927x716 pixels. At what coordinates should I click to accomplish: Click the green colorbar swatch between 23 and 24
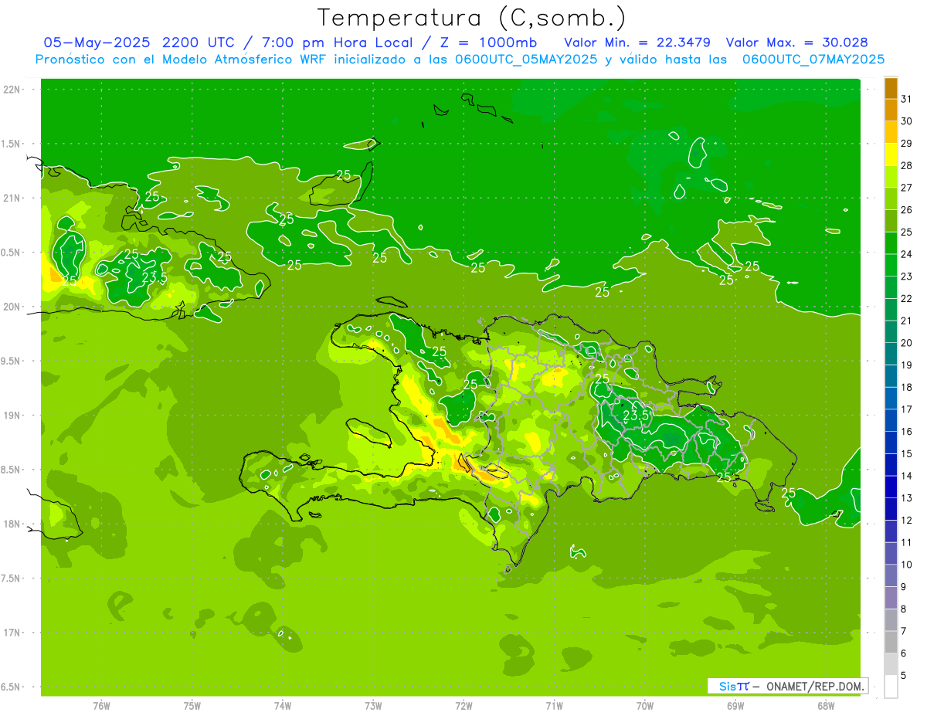coord(891,265)
